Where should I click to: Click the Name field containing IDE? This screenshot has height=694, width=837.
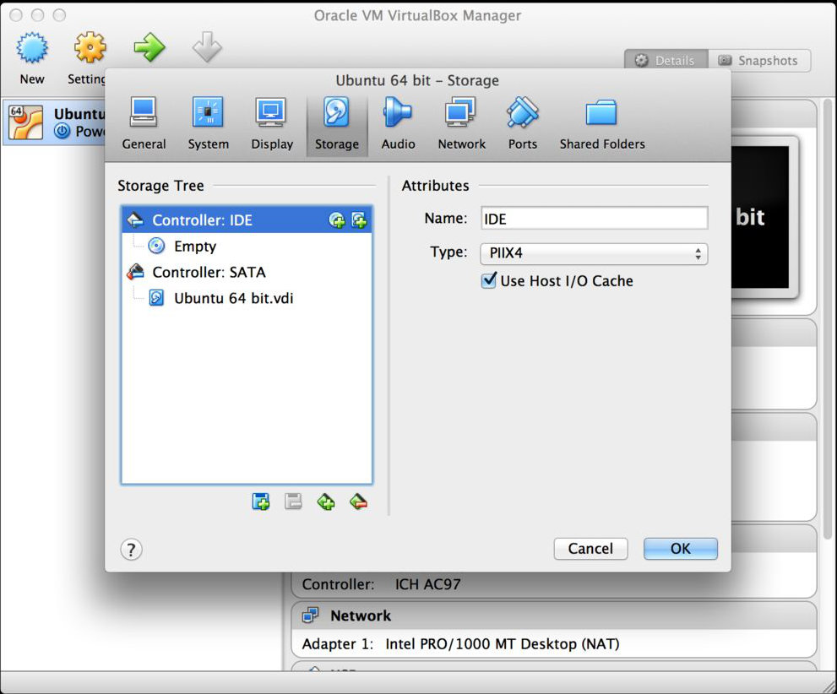coord(594,219)
